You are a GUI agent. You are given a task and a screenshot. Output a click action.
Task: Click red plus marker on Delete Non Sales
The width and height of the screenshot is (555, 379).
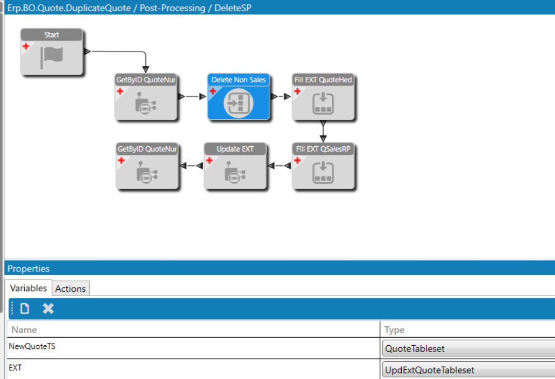[x=213, y=91]
